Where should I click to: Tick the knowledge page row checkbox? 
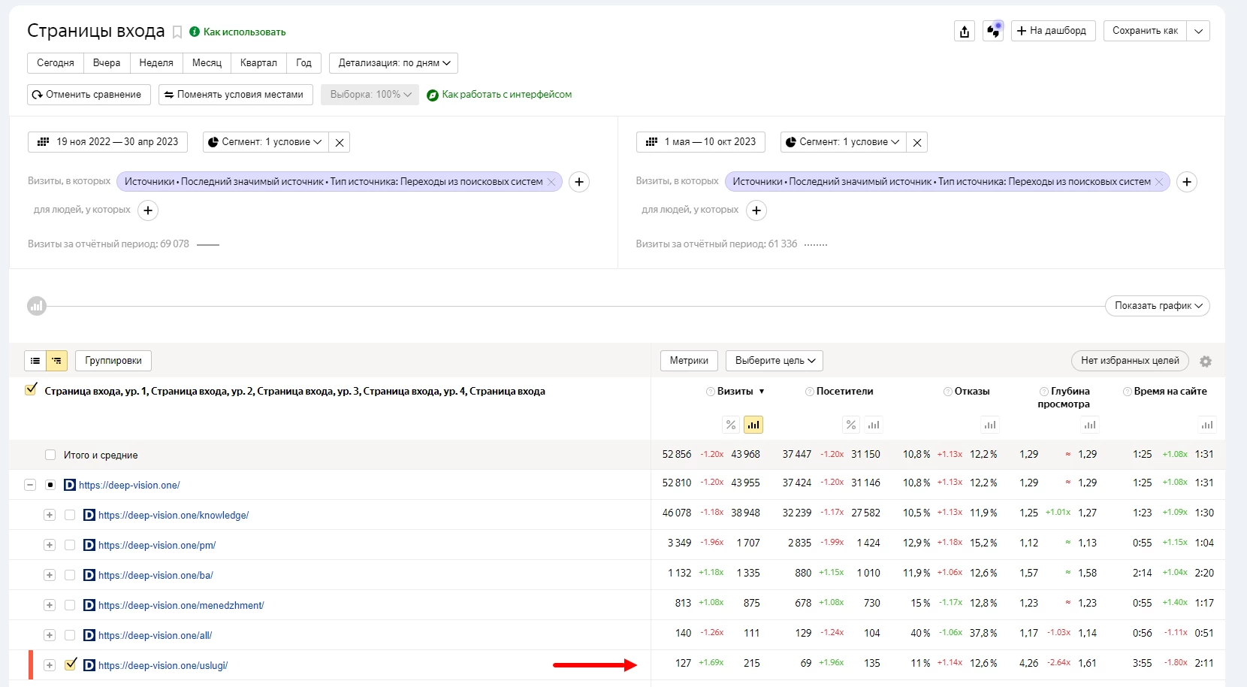[70, 515]
